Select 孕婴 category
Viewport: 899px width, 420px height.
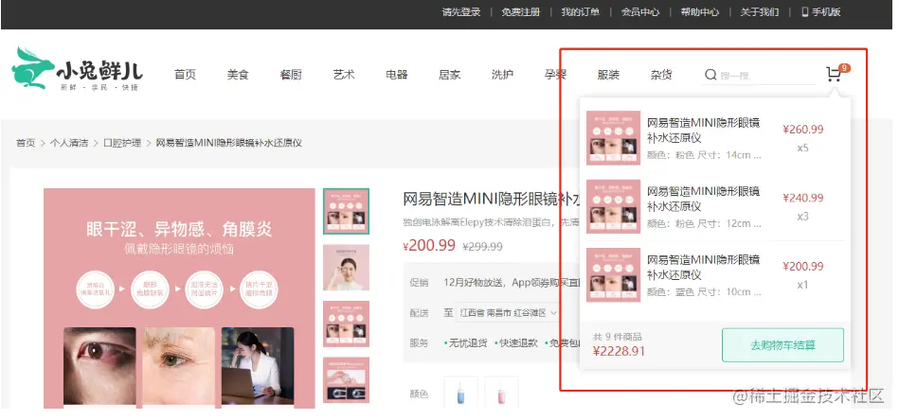click(555, 75)
